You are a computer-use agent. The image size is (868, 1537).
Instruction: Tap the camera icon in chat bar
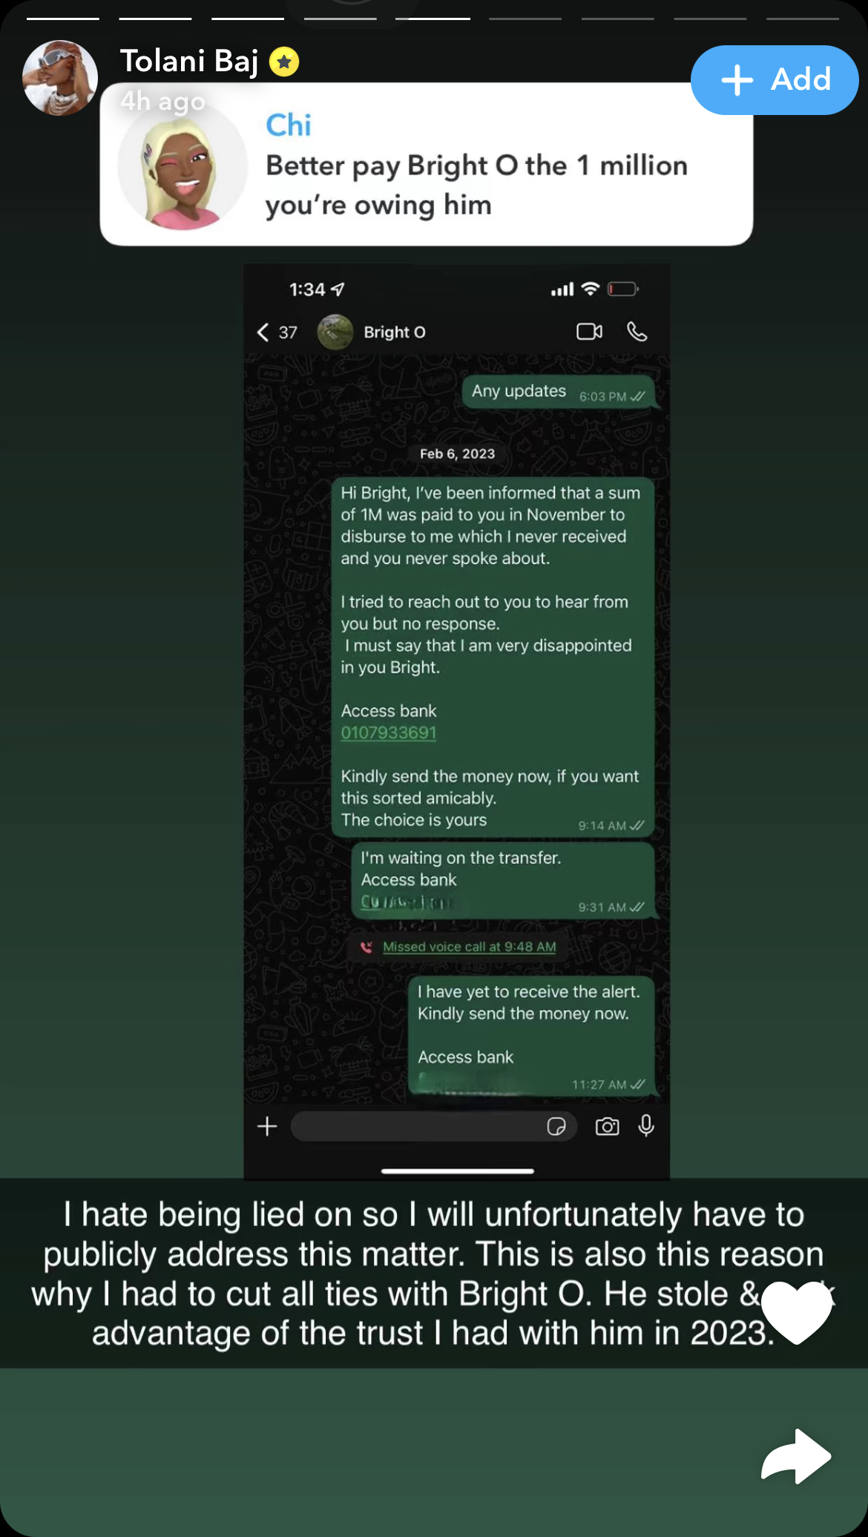tap(607, 1127)
